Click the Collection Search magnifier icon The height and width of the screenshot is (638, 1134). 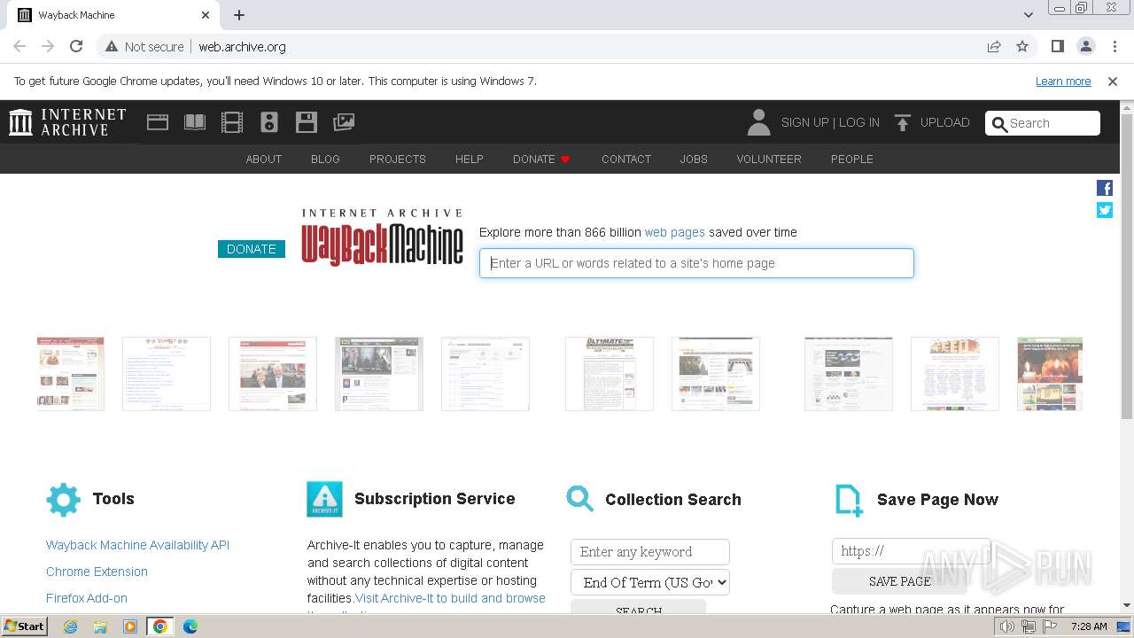click(580, 499)
